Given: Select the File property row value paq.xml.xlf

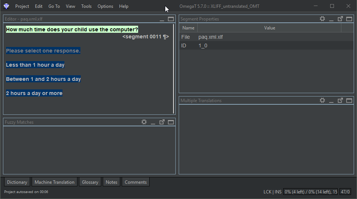Looking at the screenshot, I should pos(211,37).
